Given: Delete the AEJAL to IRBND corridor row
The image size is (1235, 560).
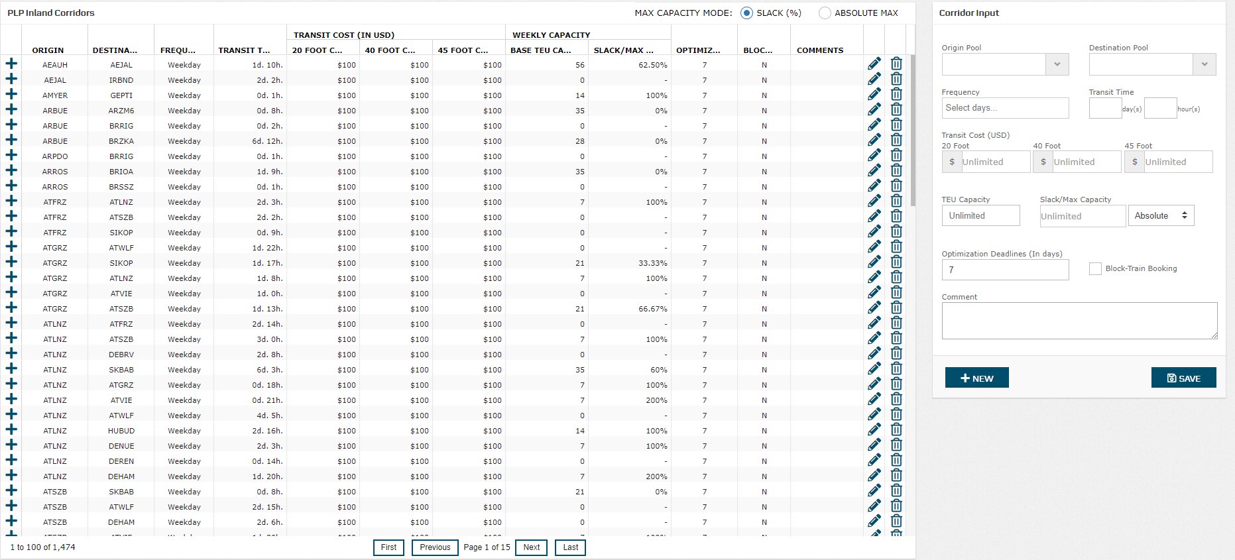Looking at the screenshot, I should coord(896,80).
